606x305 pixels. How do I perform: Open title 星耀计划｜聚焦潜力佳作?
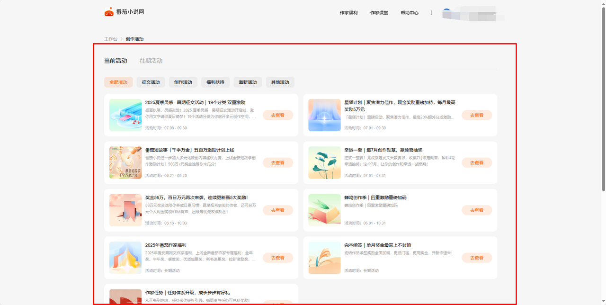[x=400, y=106]
